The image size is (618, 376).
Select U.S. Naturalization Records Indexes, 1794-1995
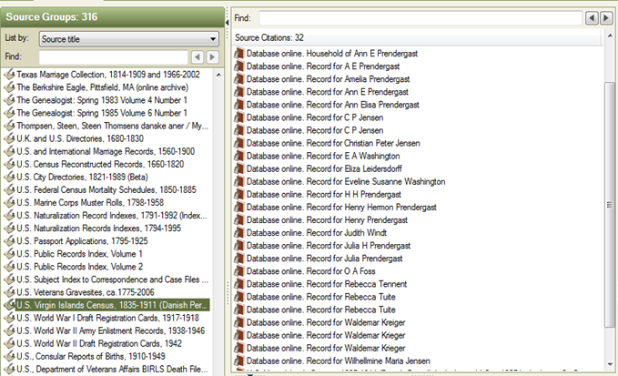99,229
